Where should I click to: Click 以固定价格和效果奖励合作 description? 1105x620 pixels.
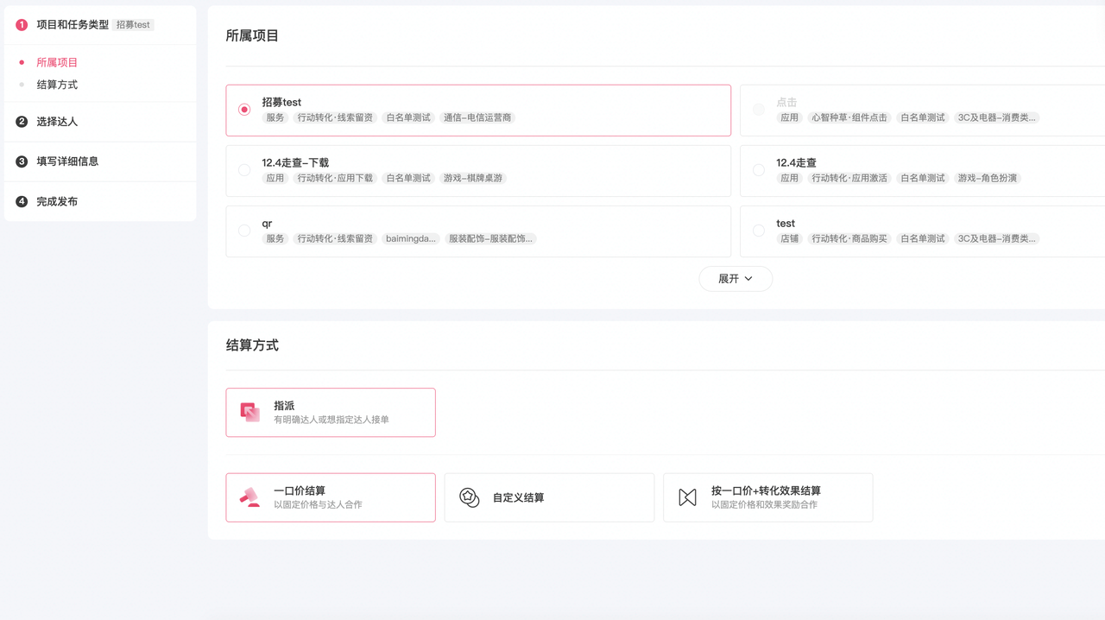click(764, 504)
